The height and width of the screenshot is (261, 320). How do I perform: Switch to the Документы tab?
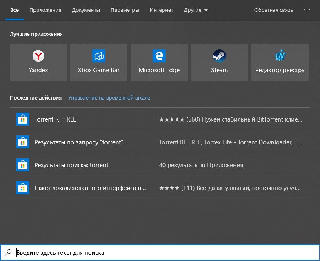(86, 10)
